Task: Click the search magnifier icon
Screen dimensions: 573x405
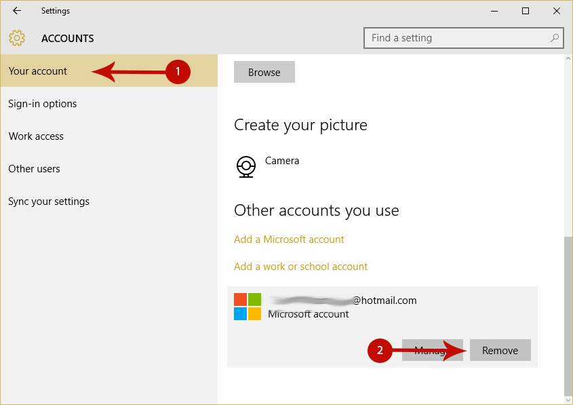Action: (x=555, y=37)
